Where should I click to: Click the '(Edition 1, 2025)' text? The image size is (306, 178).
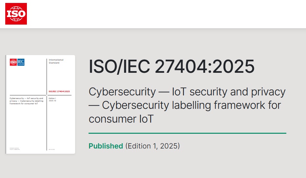(153, 146)
